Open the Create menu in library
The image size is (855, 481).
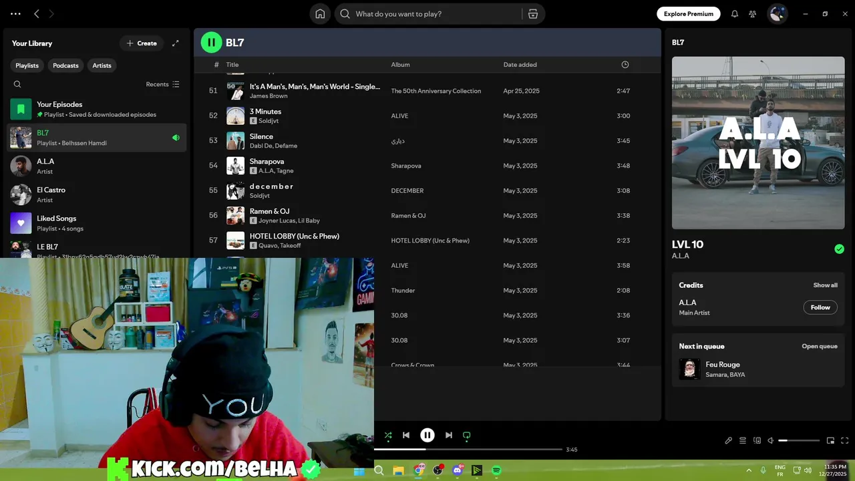142,43
